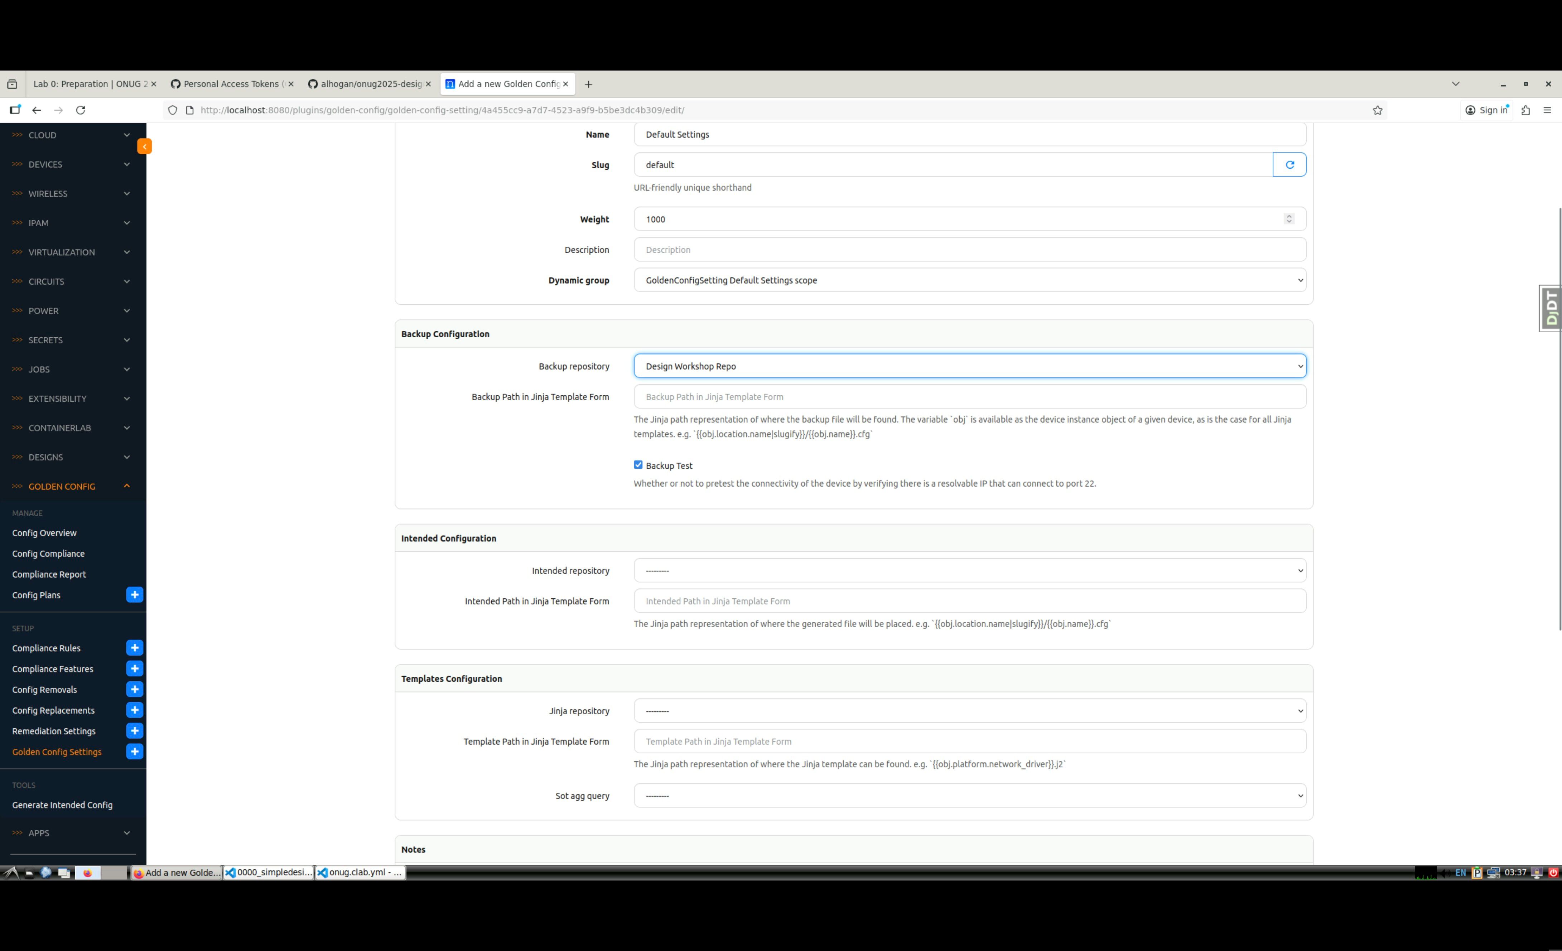
Task: Click the slug regenerate refresh icon
Action: click(1289, 165)
